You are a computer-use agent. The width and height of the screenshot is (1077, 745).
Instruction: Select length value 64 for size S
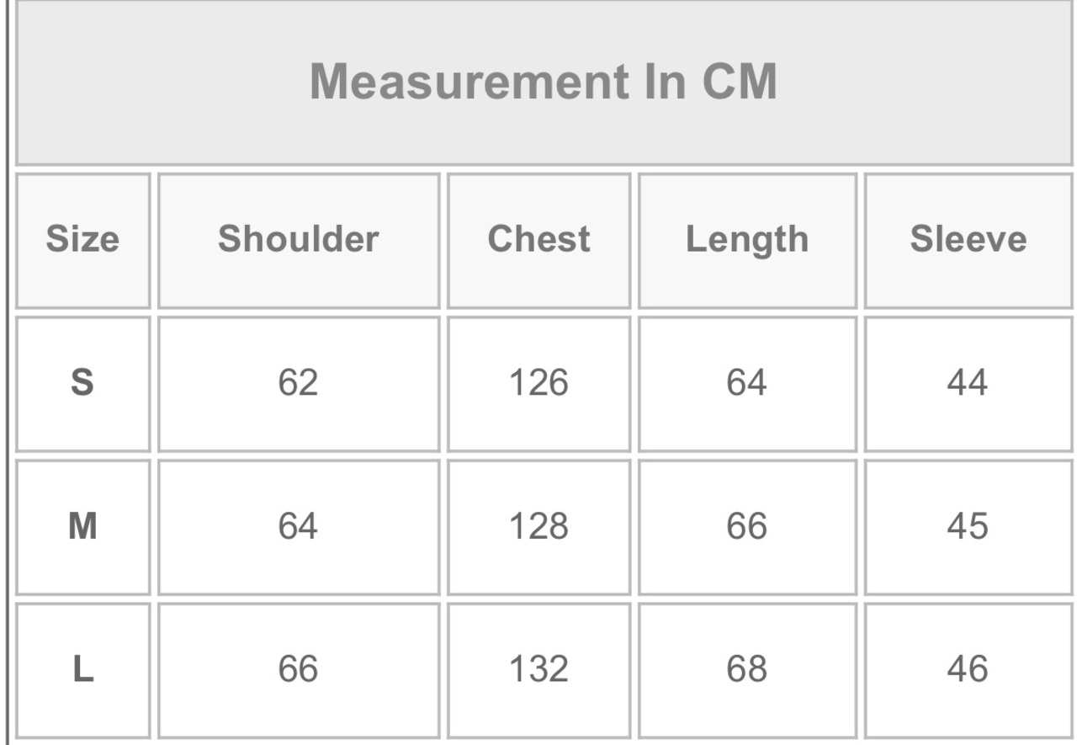[x=746, y=383]
